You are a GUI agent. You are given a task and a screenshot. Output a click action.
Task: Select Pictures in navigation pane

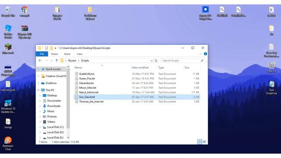click(52, 116)
